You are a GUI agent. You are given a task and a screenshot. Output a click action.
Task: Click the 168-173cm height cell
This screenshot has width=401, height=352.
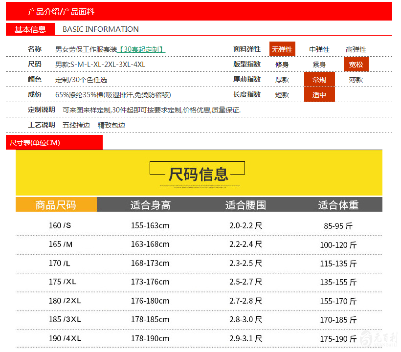point(150,263)
